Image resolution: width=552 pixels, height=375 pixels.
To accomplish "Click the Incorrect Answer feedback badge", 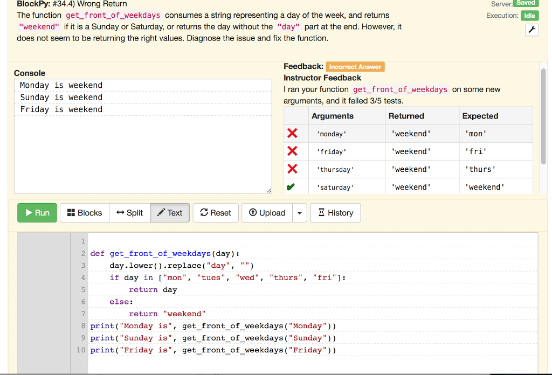I will pos(355,66).
